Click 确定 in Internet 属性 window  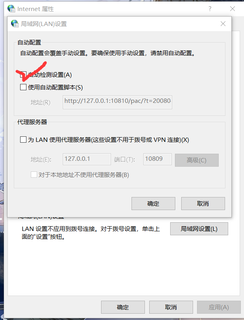pos(123,307)
